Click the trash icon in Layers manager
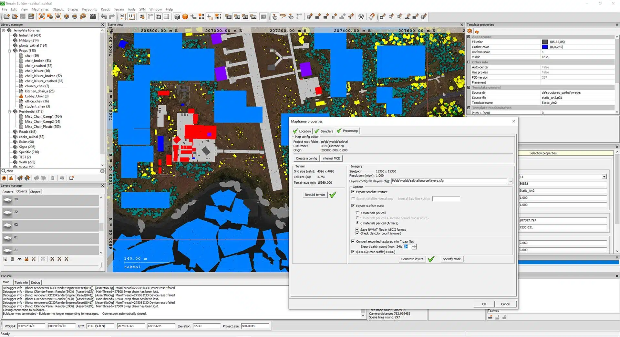The image size is (620, 337). pos(12,259)
